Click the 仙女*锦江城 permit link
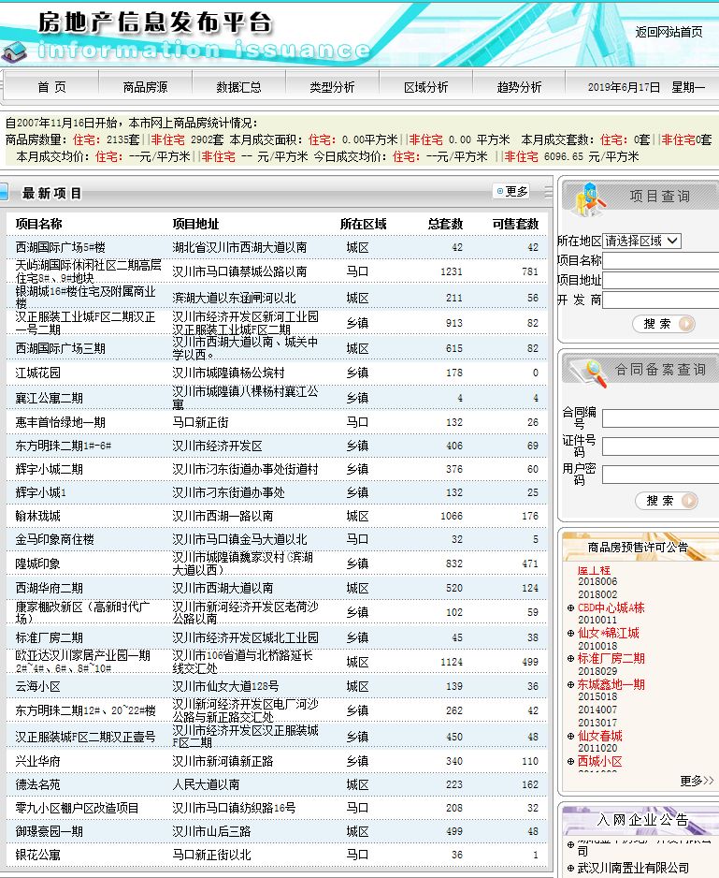Image resolution: width=719 pixels, height=878 pixels. tap(609, 634)
